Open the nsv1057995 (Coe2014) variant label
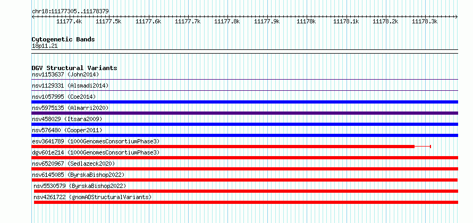 pos(64,97)
